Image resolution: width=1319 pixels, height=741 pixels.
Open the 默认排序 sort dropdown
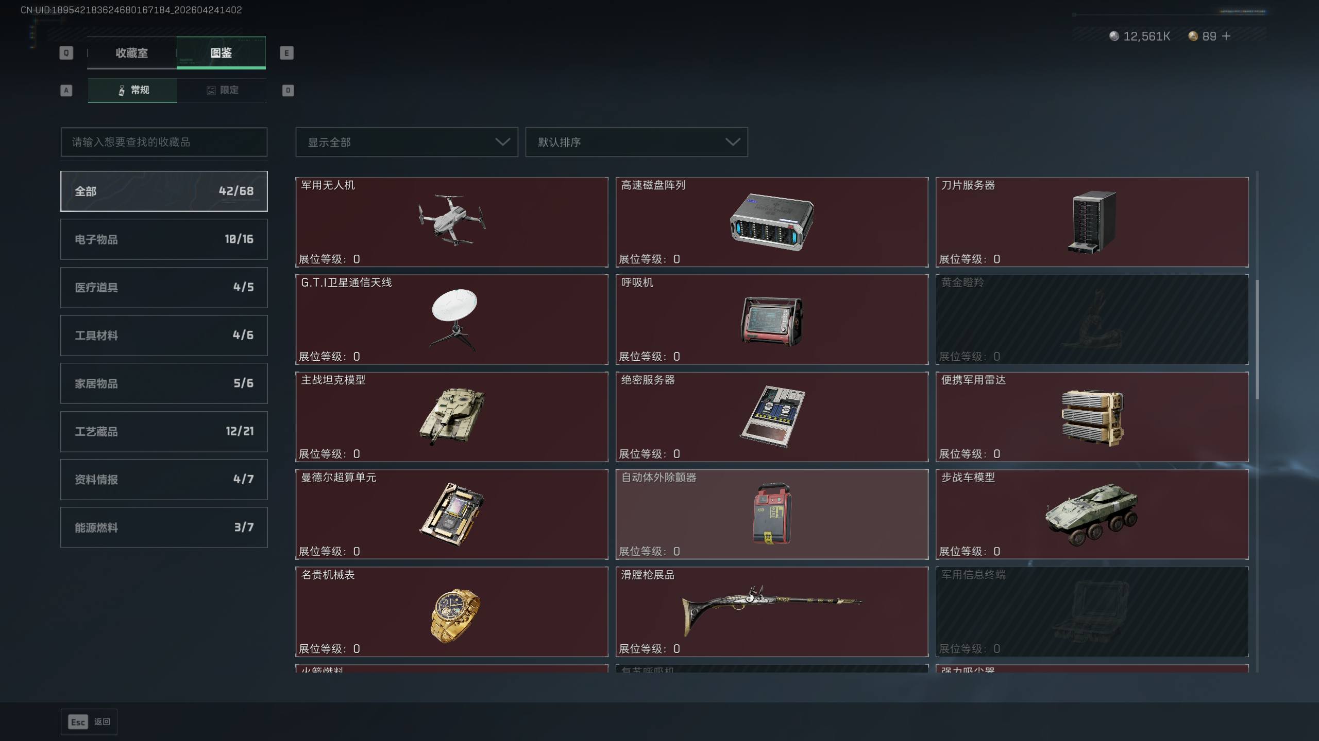point(636,142)
